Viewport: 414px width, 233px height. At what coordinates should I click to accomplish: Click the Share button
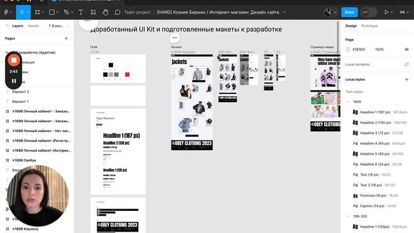pyautogui.click(x=349, y=12)
